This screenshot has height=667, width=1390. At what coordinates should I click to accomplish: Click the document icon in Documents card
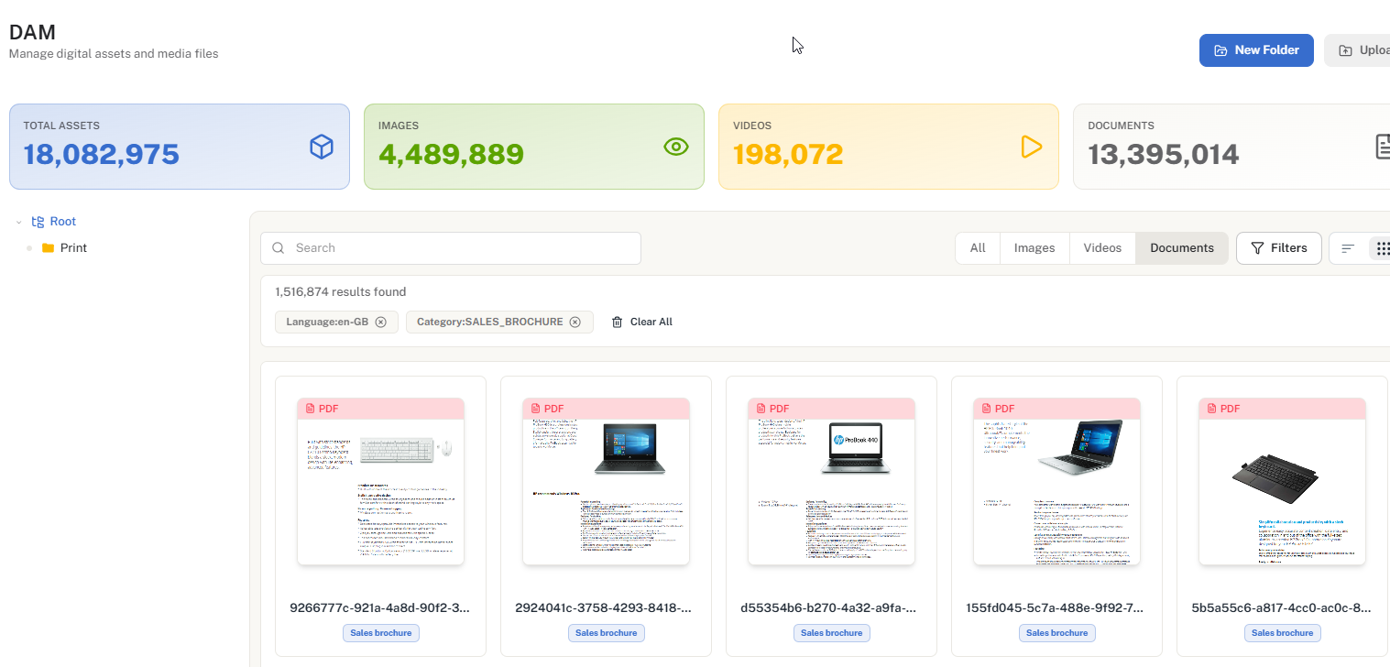coord(1382,147)
